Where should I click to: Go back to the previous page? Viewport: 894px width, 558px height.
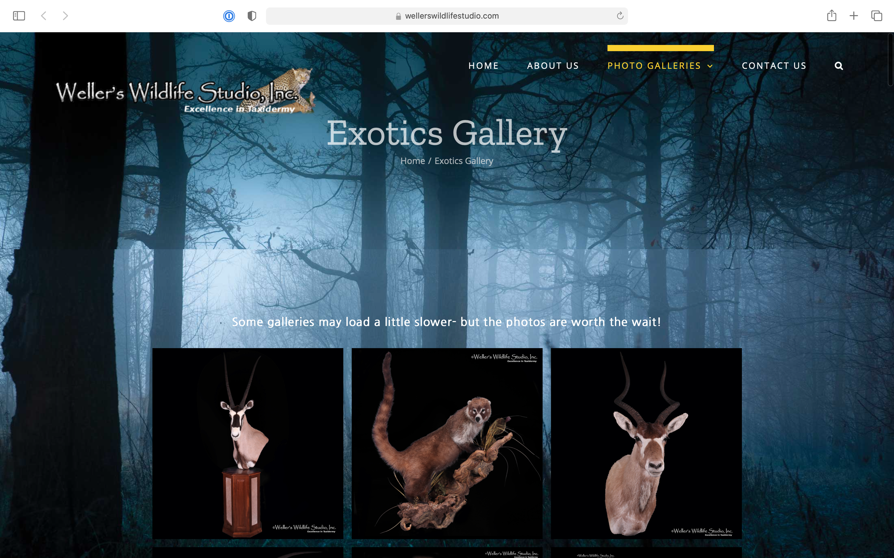coord(43,16)
